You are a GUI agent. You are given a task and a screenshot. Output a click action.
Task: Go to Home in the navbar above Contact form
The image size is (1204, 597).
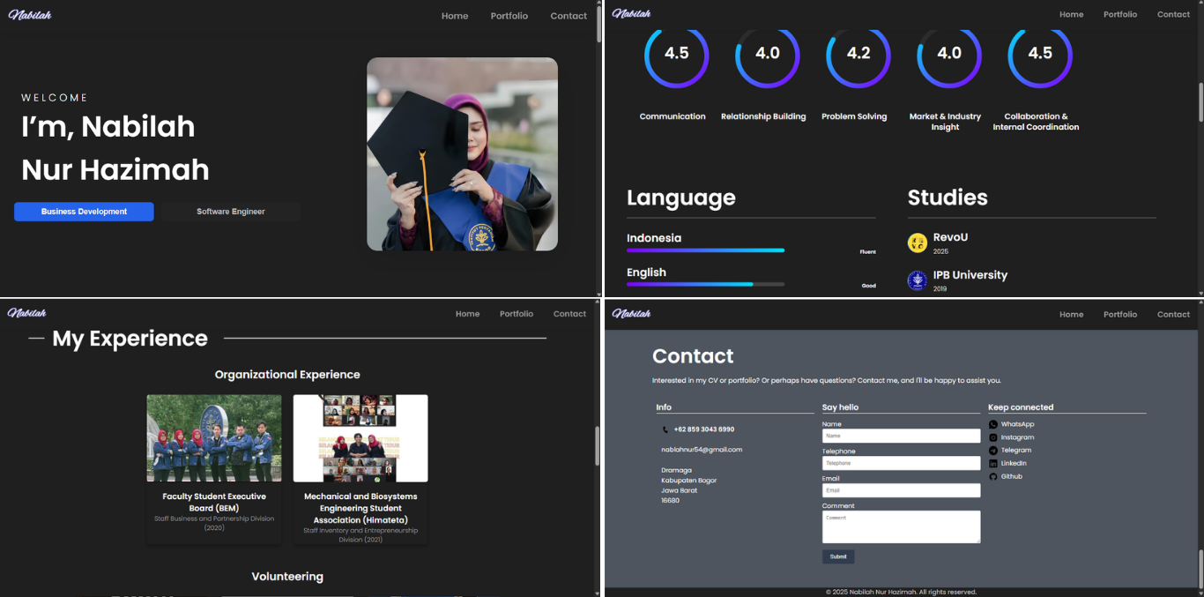coord(1071,314)
